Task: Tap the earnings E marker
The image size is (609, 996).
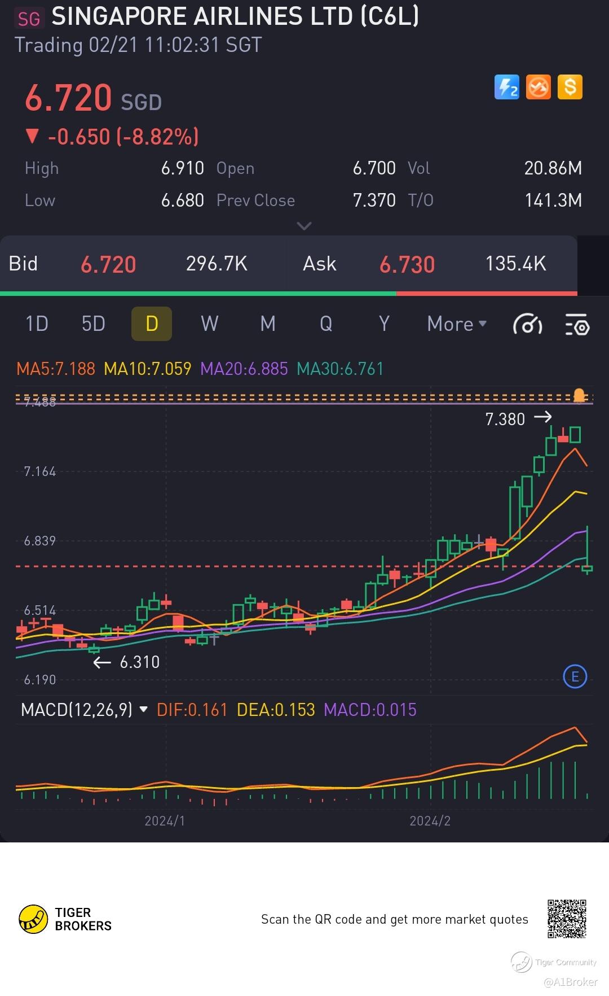Action: point(575,676)
